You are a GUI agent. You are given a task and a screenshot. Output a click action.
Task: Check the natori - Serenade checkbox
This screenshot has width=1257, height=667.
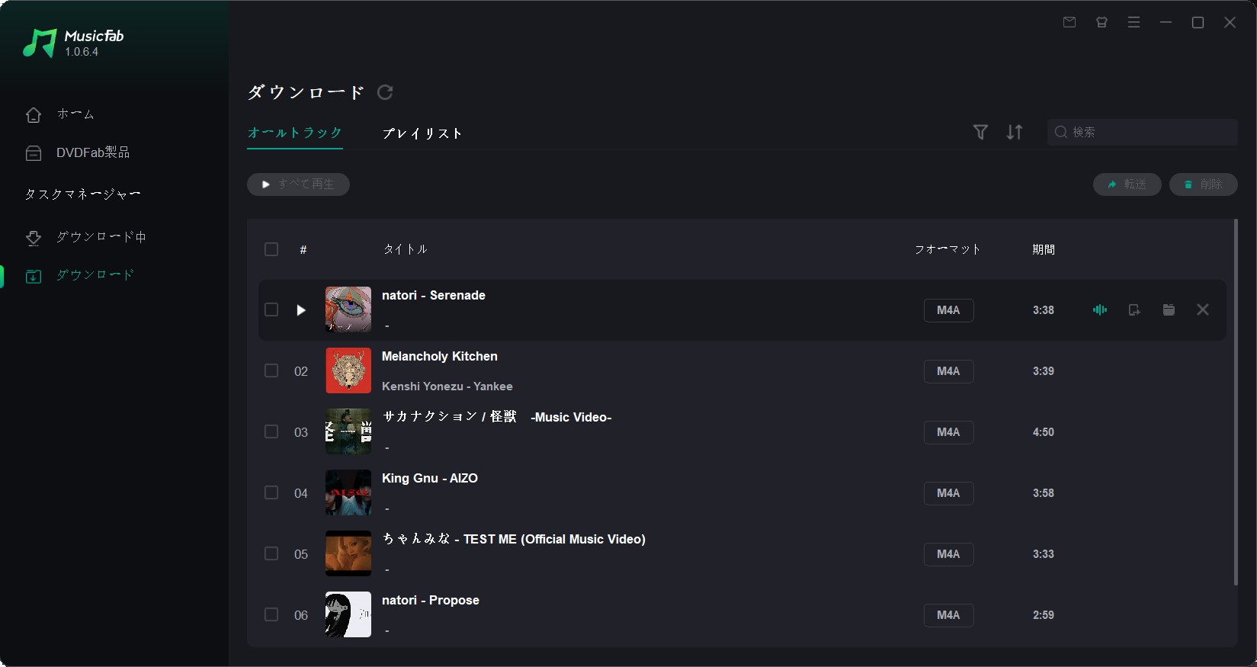(x=271, y=309)
